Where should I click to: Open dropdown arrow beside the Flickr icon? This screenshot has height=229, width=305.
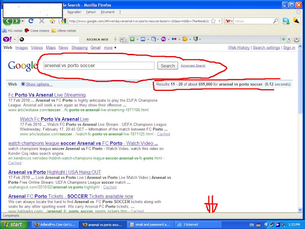click(x=179, y=40)
